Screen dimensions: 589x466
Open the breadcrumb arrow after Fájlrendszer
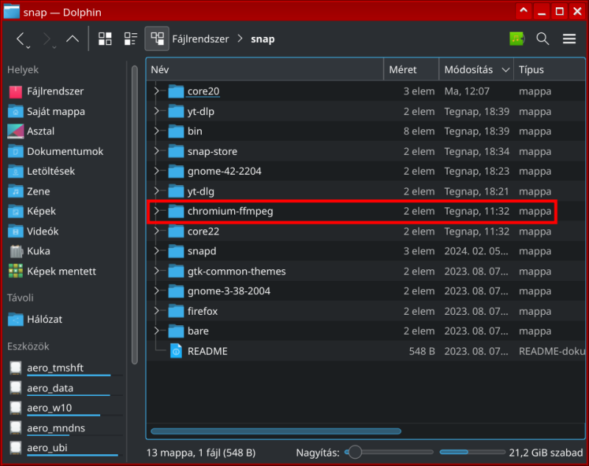pyautogui.click(x=240, y=39)
